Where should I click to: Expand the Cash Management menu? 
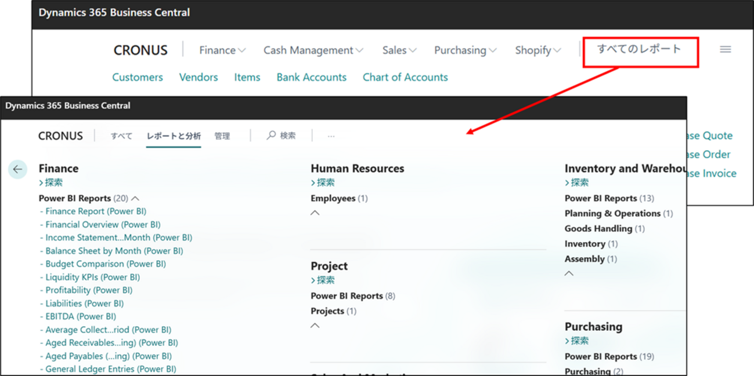[x=313, y=50]
